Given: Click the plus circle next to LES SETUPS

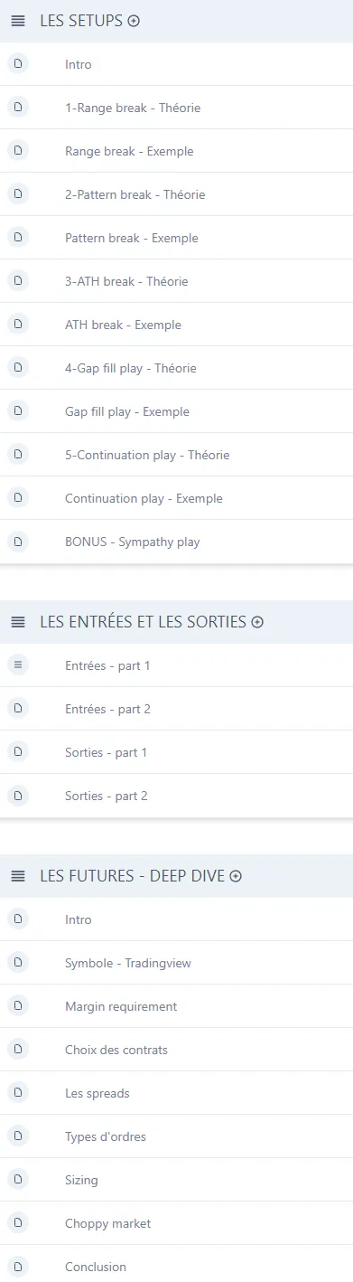Looking at the screenshot, I should point(134,21).
